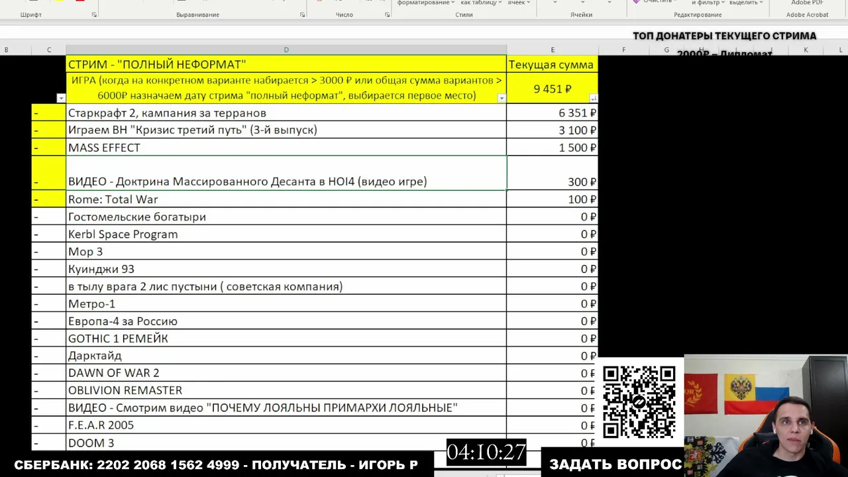Select the dash cell in Rome: Total War row
848x477 pixels.
tap(49, 199)
